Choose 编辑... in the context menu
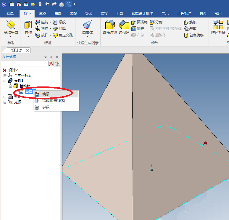The width and height of the screenshot is (229, 220). 56,94
